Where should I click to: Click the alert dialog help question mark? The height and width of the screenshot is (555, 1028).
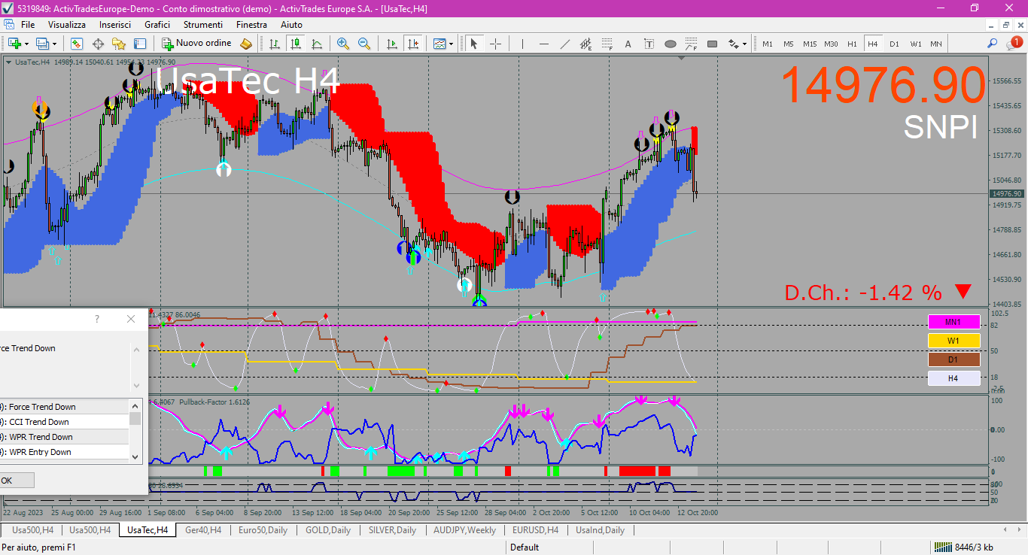[x=96, y=319]
